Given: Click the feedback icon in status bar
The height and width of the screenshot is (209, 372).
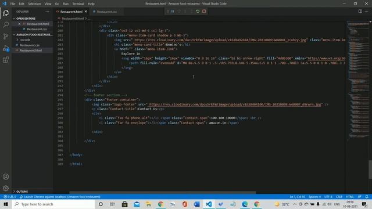Looking at the screenshot, I should click(360, 197).
